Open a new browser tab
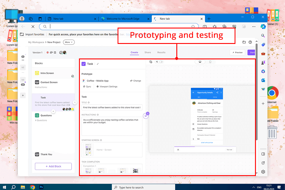Screen dimensions: 285x190 209,19
